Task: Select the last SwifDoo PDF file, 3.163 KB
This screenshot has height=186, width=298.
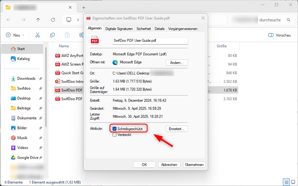Action: [69, 99]
